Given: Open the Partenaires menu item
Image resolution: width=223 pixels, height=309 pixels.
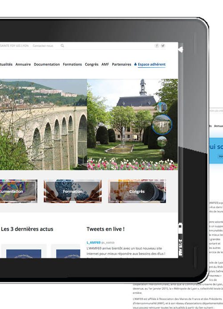Looking at the screenshot, I should [x=122, y=64].
